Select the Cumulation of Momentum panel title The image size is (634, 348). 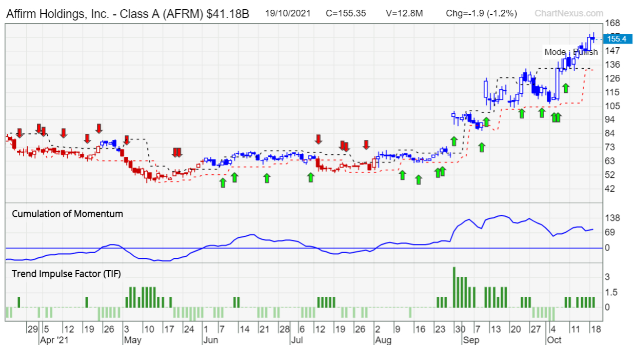pos(68,214)
